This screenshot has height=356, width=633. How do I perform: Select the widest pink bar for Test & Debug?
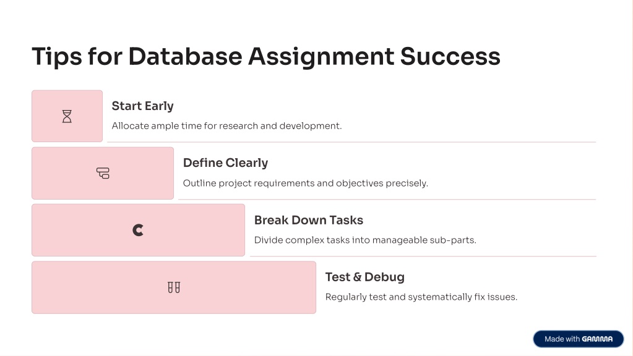pyautogui.click(x=174, y=287)
